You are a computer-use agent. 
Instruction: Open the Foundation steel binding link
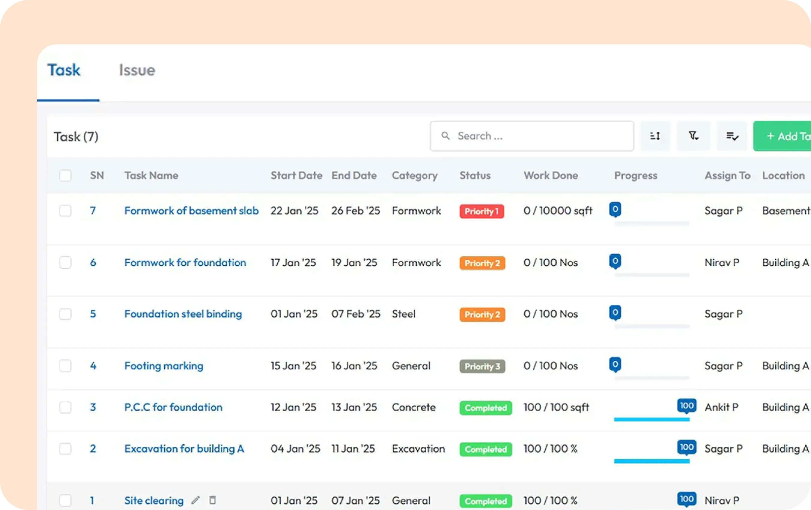[x=183, y=314]
